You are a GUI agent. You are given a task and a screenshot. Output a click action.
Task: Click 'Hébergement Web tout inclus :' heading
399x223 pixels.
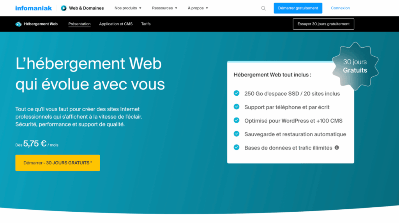point(272,75)
